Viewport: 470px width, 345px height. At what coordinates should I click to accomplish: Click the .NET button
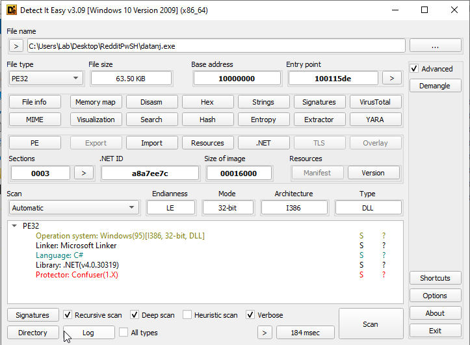pyautogui.click(x=263, y=143)
